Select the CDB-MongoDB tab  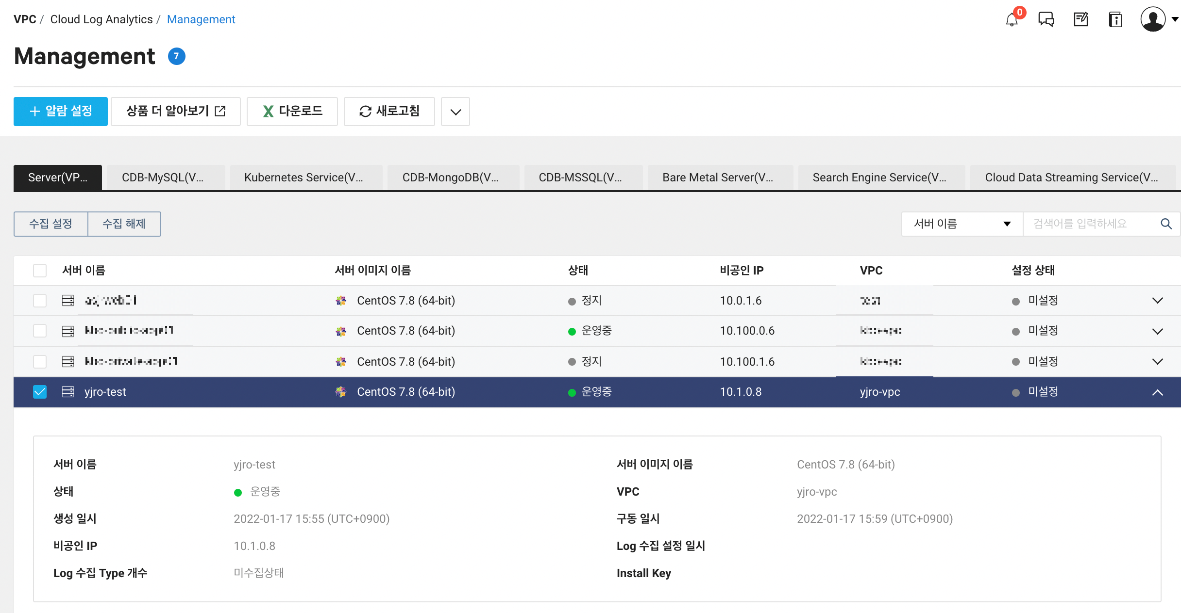tap(450, 177)
